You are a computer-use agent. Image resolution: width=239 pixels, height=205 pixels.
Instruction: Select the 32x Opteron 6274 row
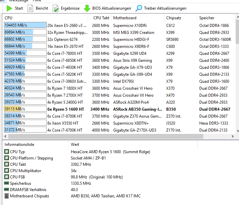coord(119,40)
